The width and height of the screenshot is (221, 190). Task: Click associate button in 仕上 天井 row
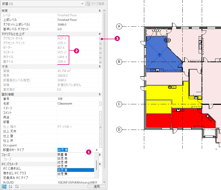click(100, 131)
